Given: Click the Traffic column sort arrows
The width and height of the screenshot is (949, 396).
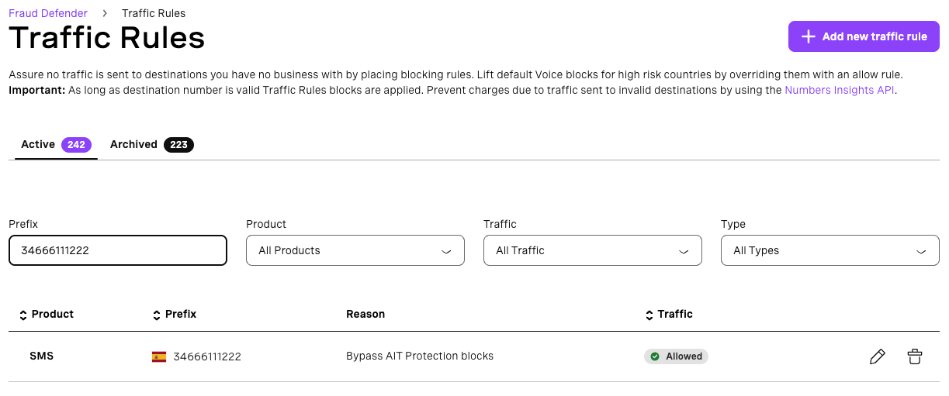Looking at the screenshot, I should pos(649,315).
